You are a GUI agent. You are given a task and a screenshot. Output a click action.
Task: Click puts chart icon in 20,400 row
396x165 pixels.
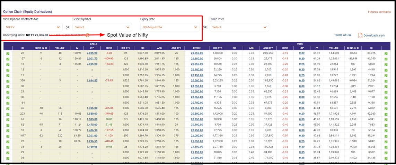387,70
